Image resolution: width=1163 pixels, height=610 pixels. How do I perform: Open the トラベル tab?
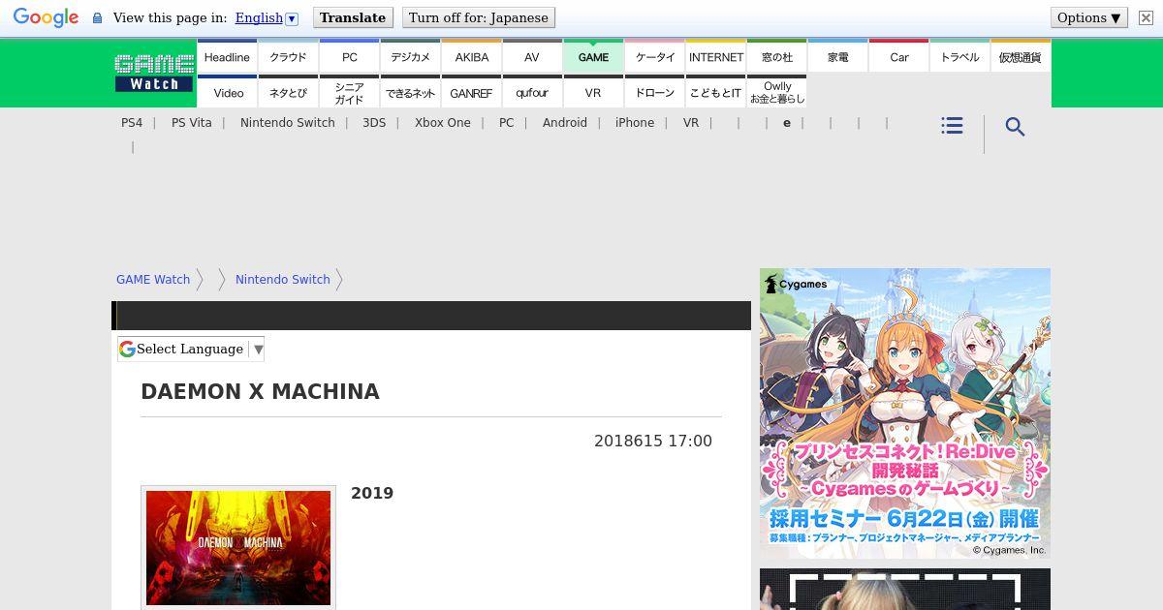click(x=959, y=57)
